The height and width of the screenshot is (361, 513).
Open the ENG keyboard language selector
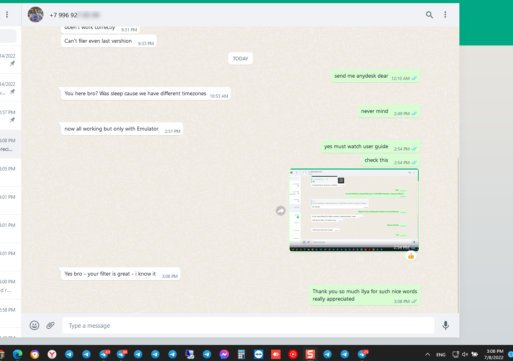pyautogui.click(x=441, y=354)
